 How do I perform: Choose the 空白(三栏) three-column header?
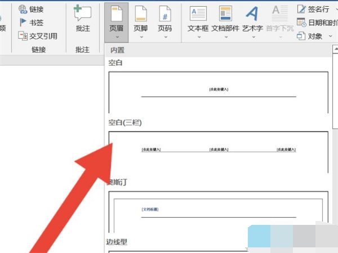tap(218, 152)
